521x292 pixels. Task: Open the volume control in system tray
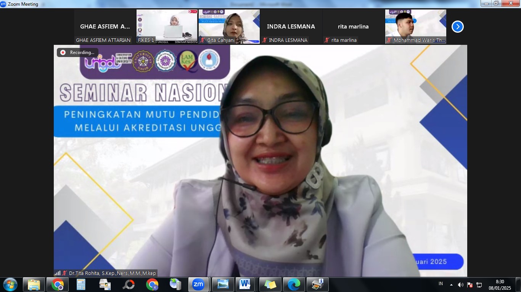(461, 285)
